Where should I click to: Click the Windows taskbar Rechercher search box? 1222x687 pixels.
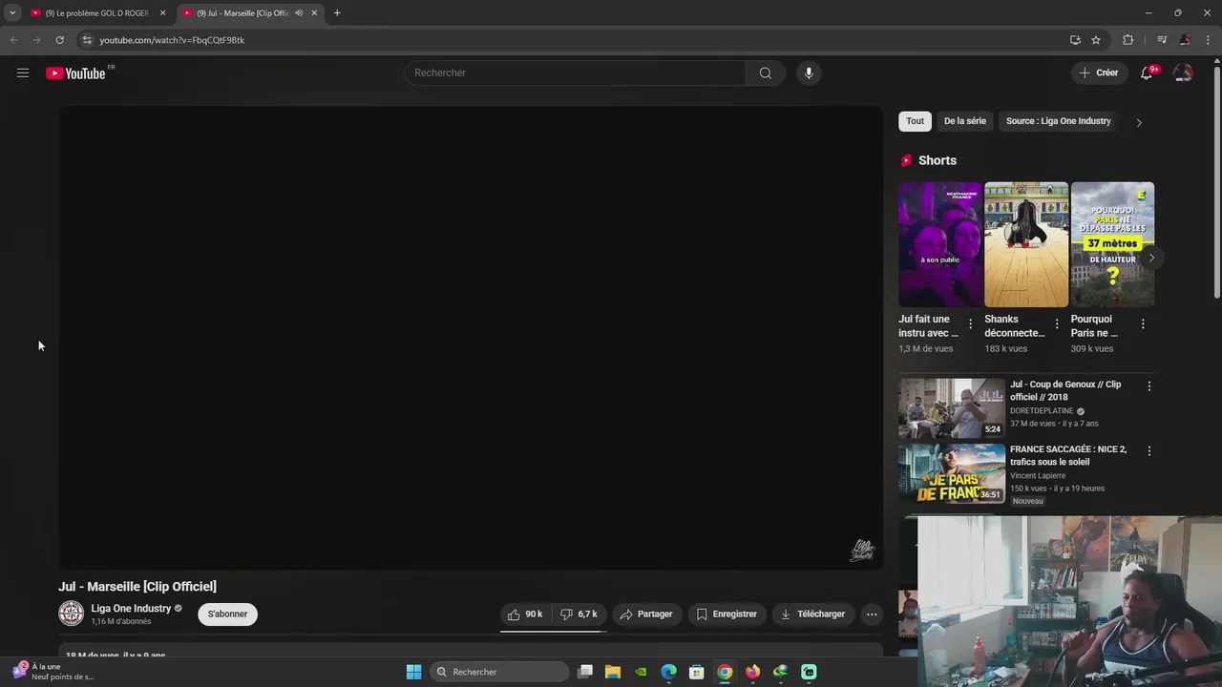[x=497, y=672]
